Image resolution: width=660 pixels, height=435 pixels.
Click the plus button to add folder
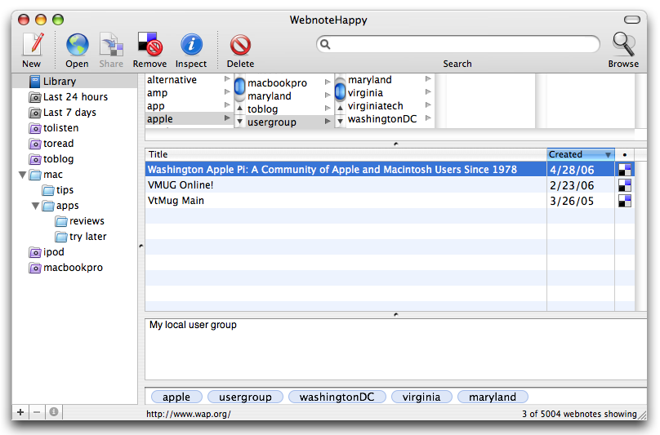click(x=20, y=412)
